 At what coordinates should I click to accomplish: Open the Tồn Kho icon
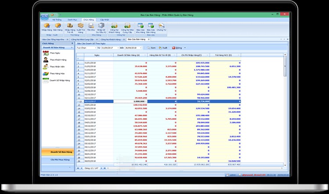tap(91, 25)
